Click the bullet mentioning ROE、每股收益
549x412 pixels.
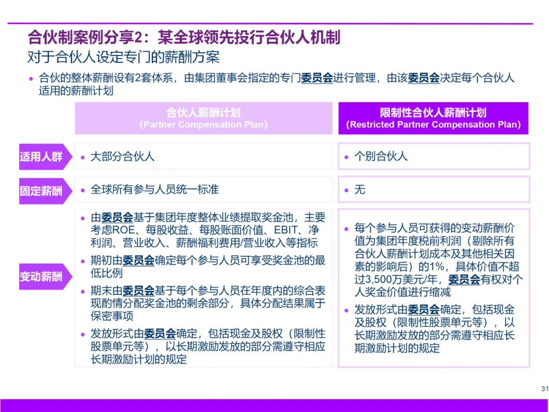[203, 230]
